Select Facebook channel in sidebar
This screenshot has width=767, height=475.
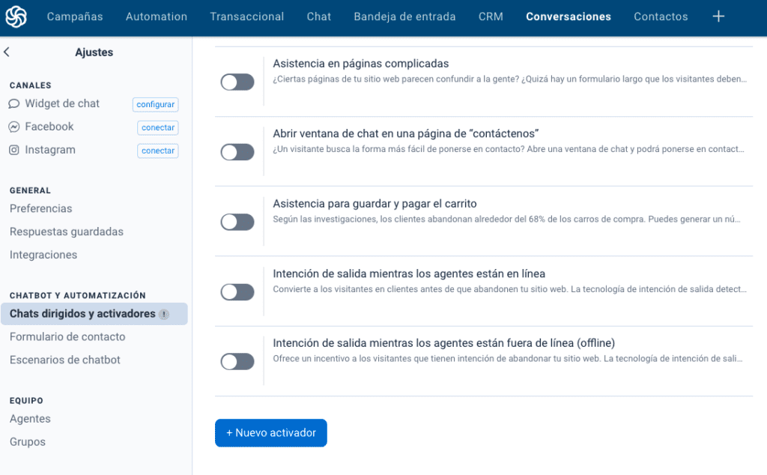point(49,127)
